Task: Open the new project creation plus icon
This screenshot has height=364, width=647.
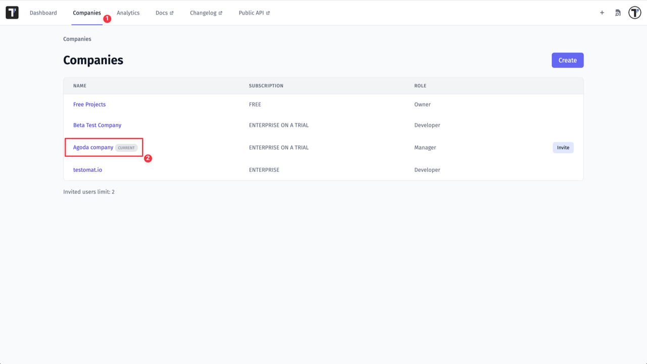Action: click(x=602, y=13)
